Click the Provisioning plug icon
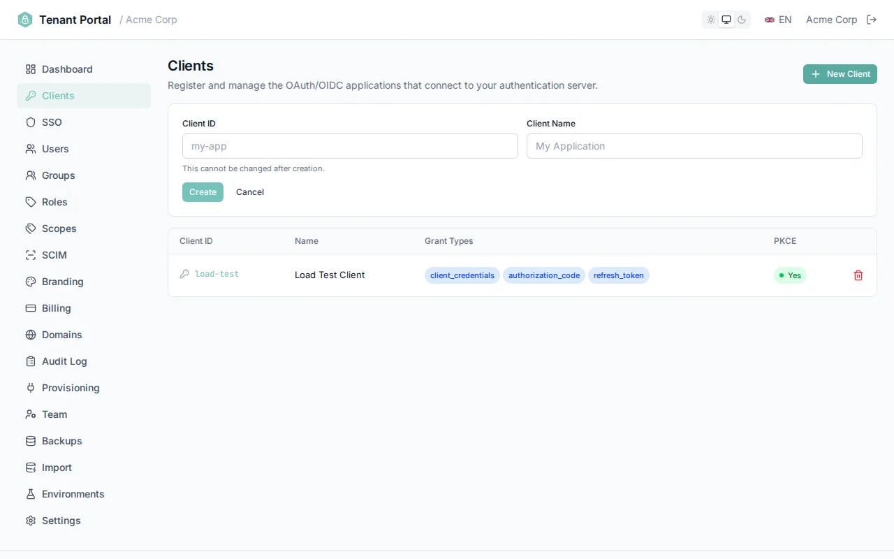894x559 pixels. point(31,388)
